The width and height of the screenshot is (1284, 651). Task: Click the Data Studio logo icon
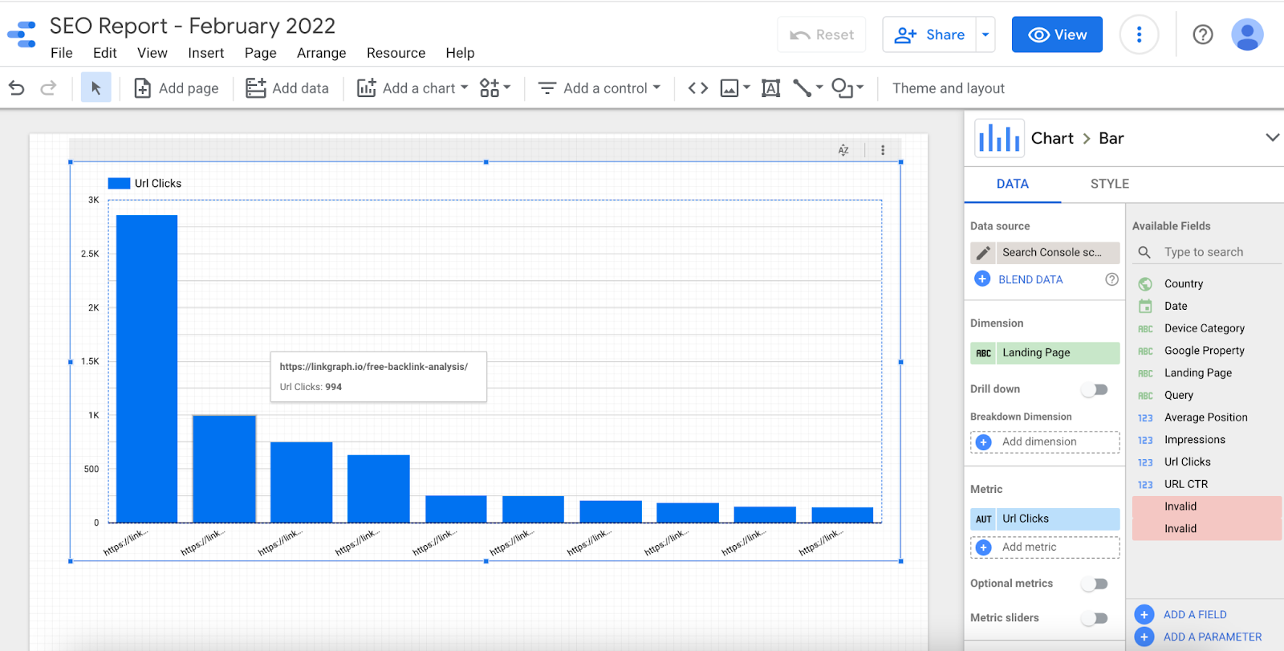point(22,35)
